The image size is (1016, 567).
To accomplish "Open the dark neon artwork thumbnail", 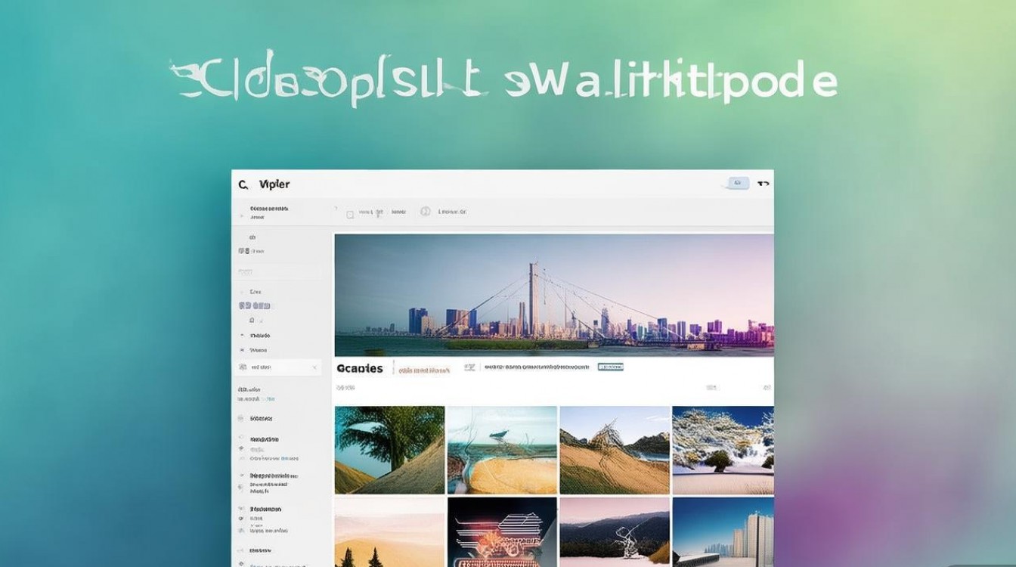I will (x=502, y=531).
